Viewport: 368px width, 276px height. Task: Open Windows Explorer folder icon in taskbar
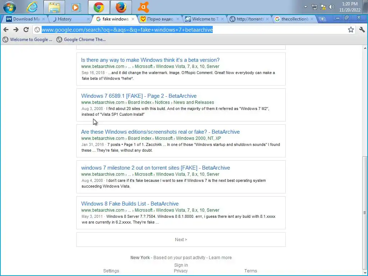click(54, 7)
